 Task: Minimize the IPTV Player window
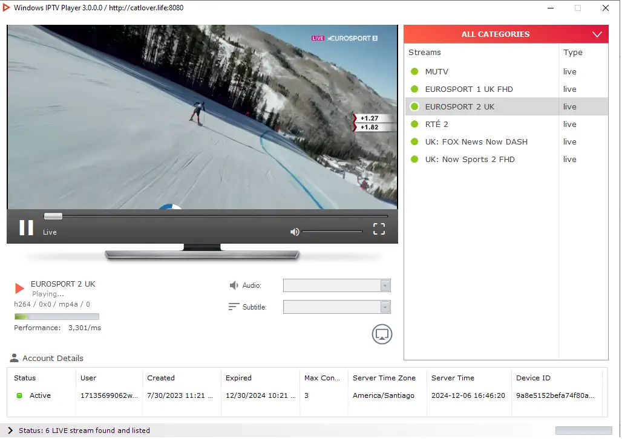point(550,8)
